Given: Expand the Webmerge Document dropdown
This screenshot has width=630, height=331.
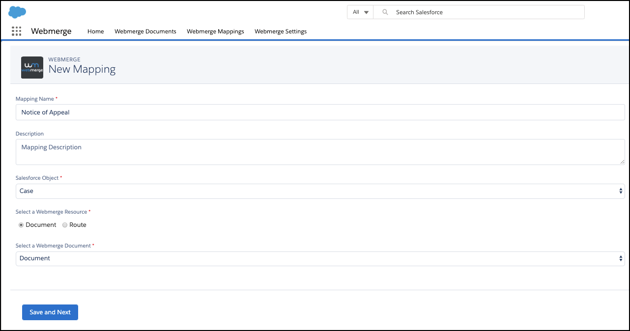Looking at the screenshot, I should point(320,258).
